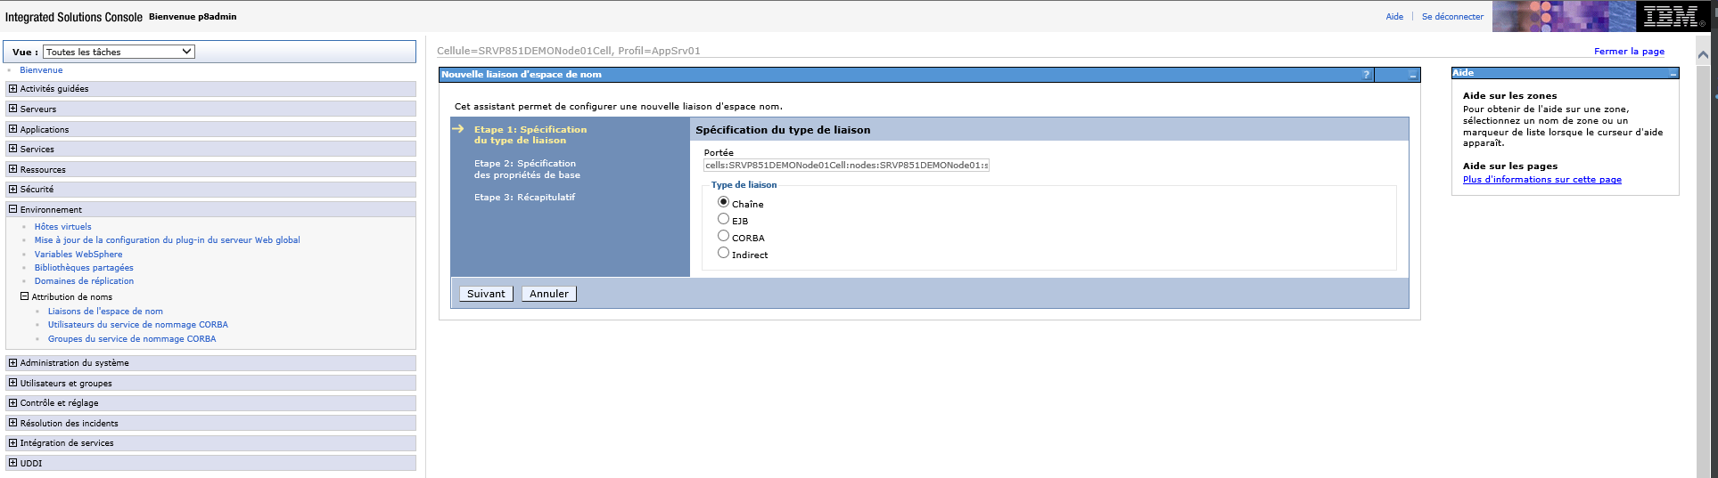Collapse the Environnement tree section
The image size is (1718, 478).
pyautogui.click(x=12, y=209)
